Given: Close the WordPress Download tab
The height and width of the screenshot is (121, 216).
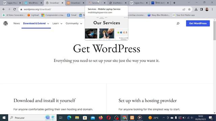Looking at the screenshot, I should tap(62, 3).
